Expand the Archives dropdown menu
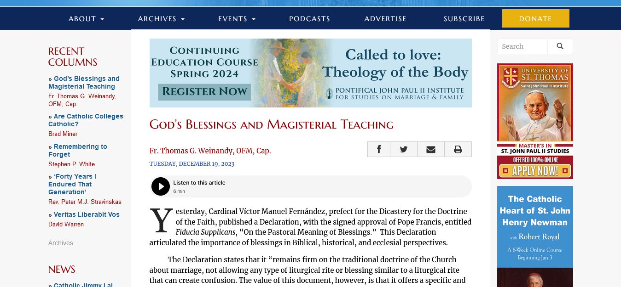 coord(162,19)
